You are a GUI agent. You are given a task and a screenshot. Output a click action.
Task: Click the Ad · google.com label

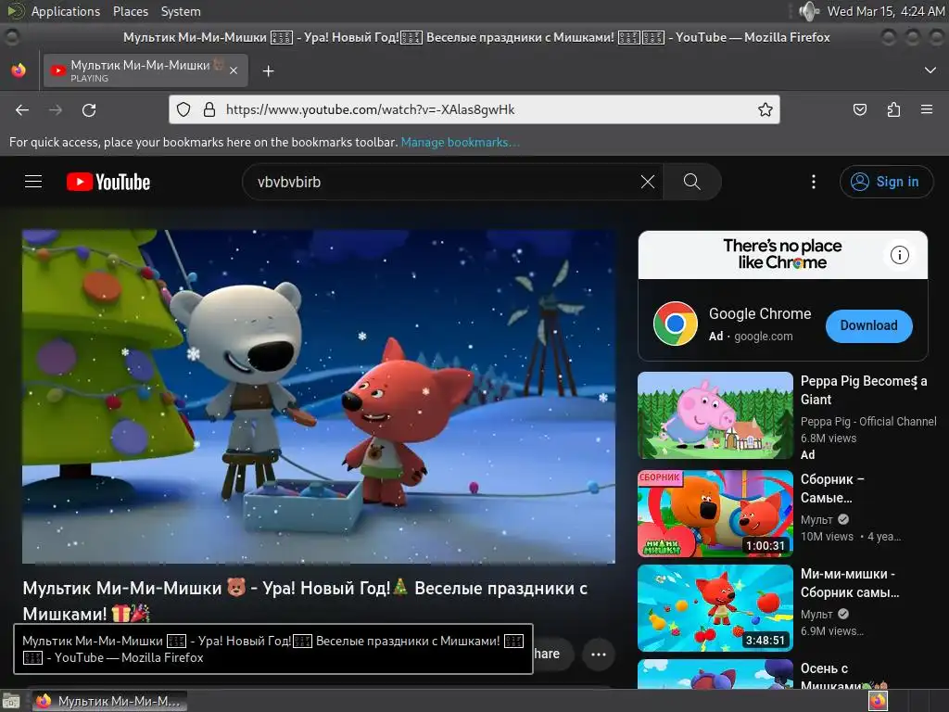751,336
